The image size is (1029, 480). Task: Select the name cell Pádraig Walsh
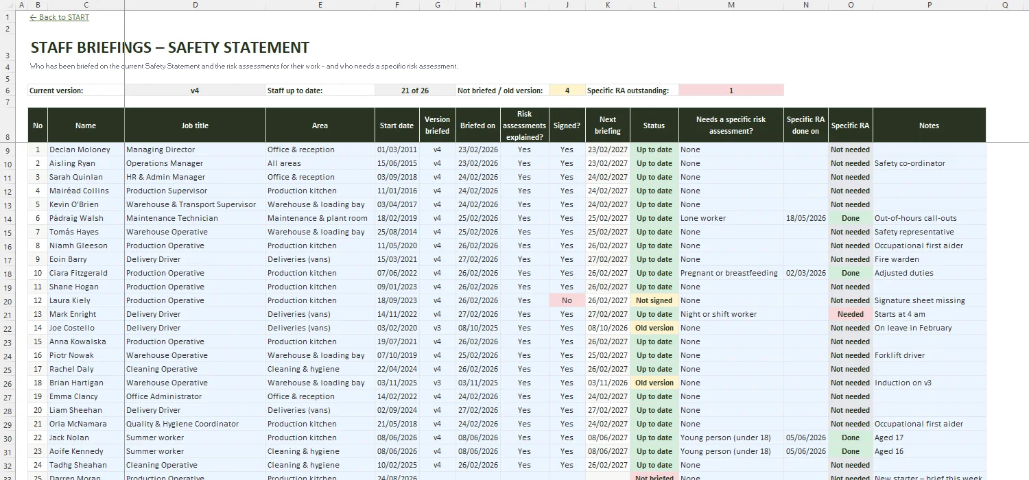86,218
